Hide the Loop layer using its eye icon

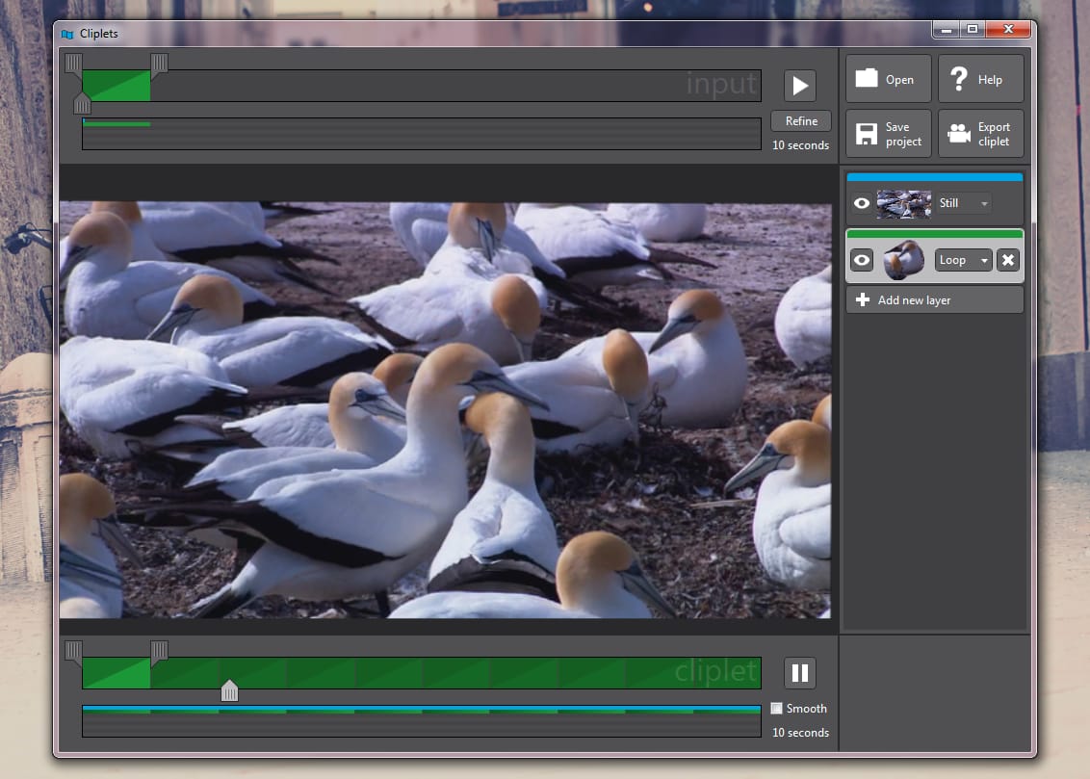click(862, 260)
